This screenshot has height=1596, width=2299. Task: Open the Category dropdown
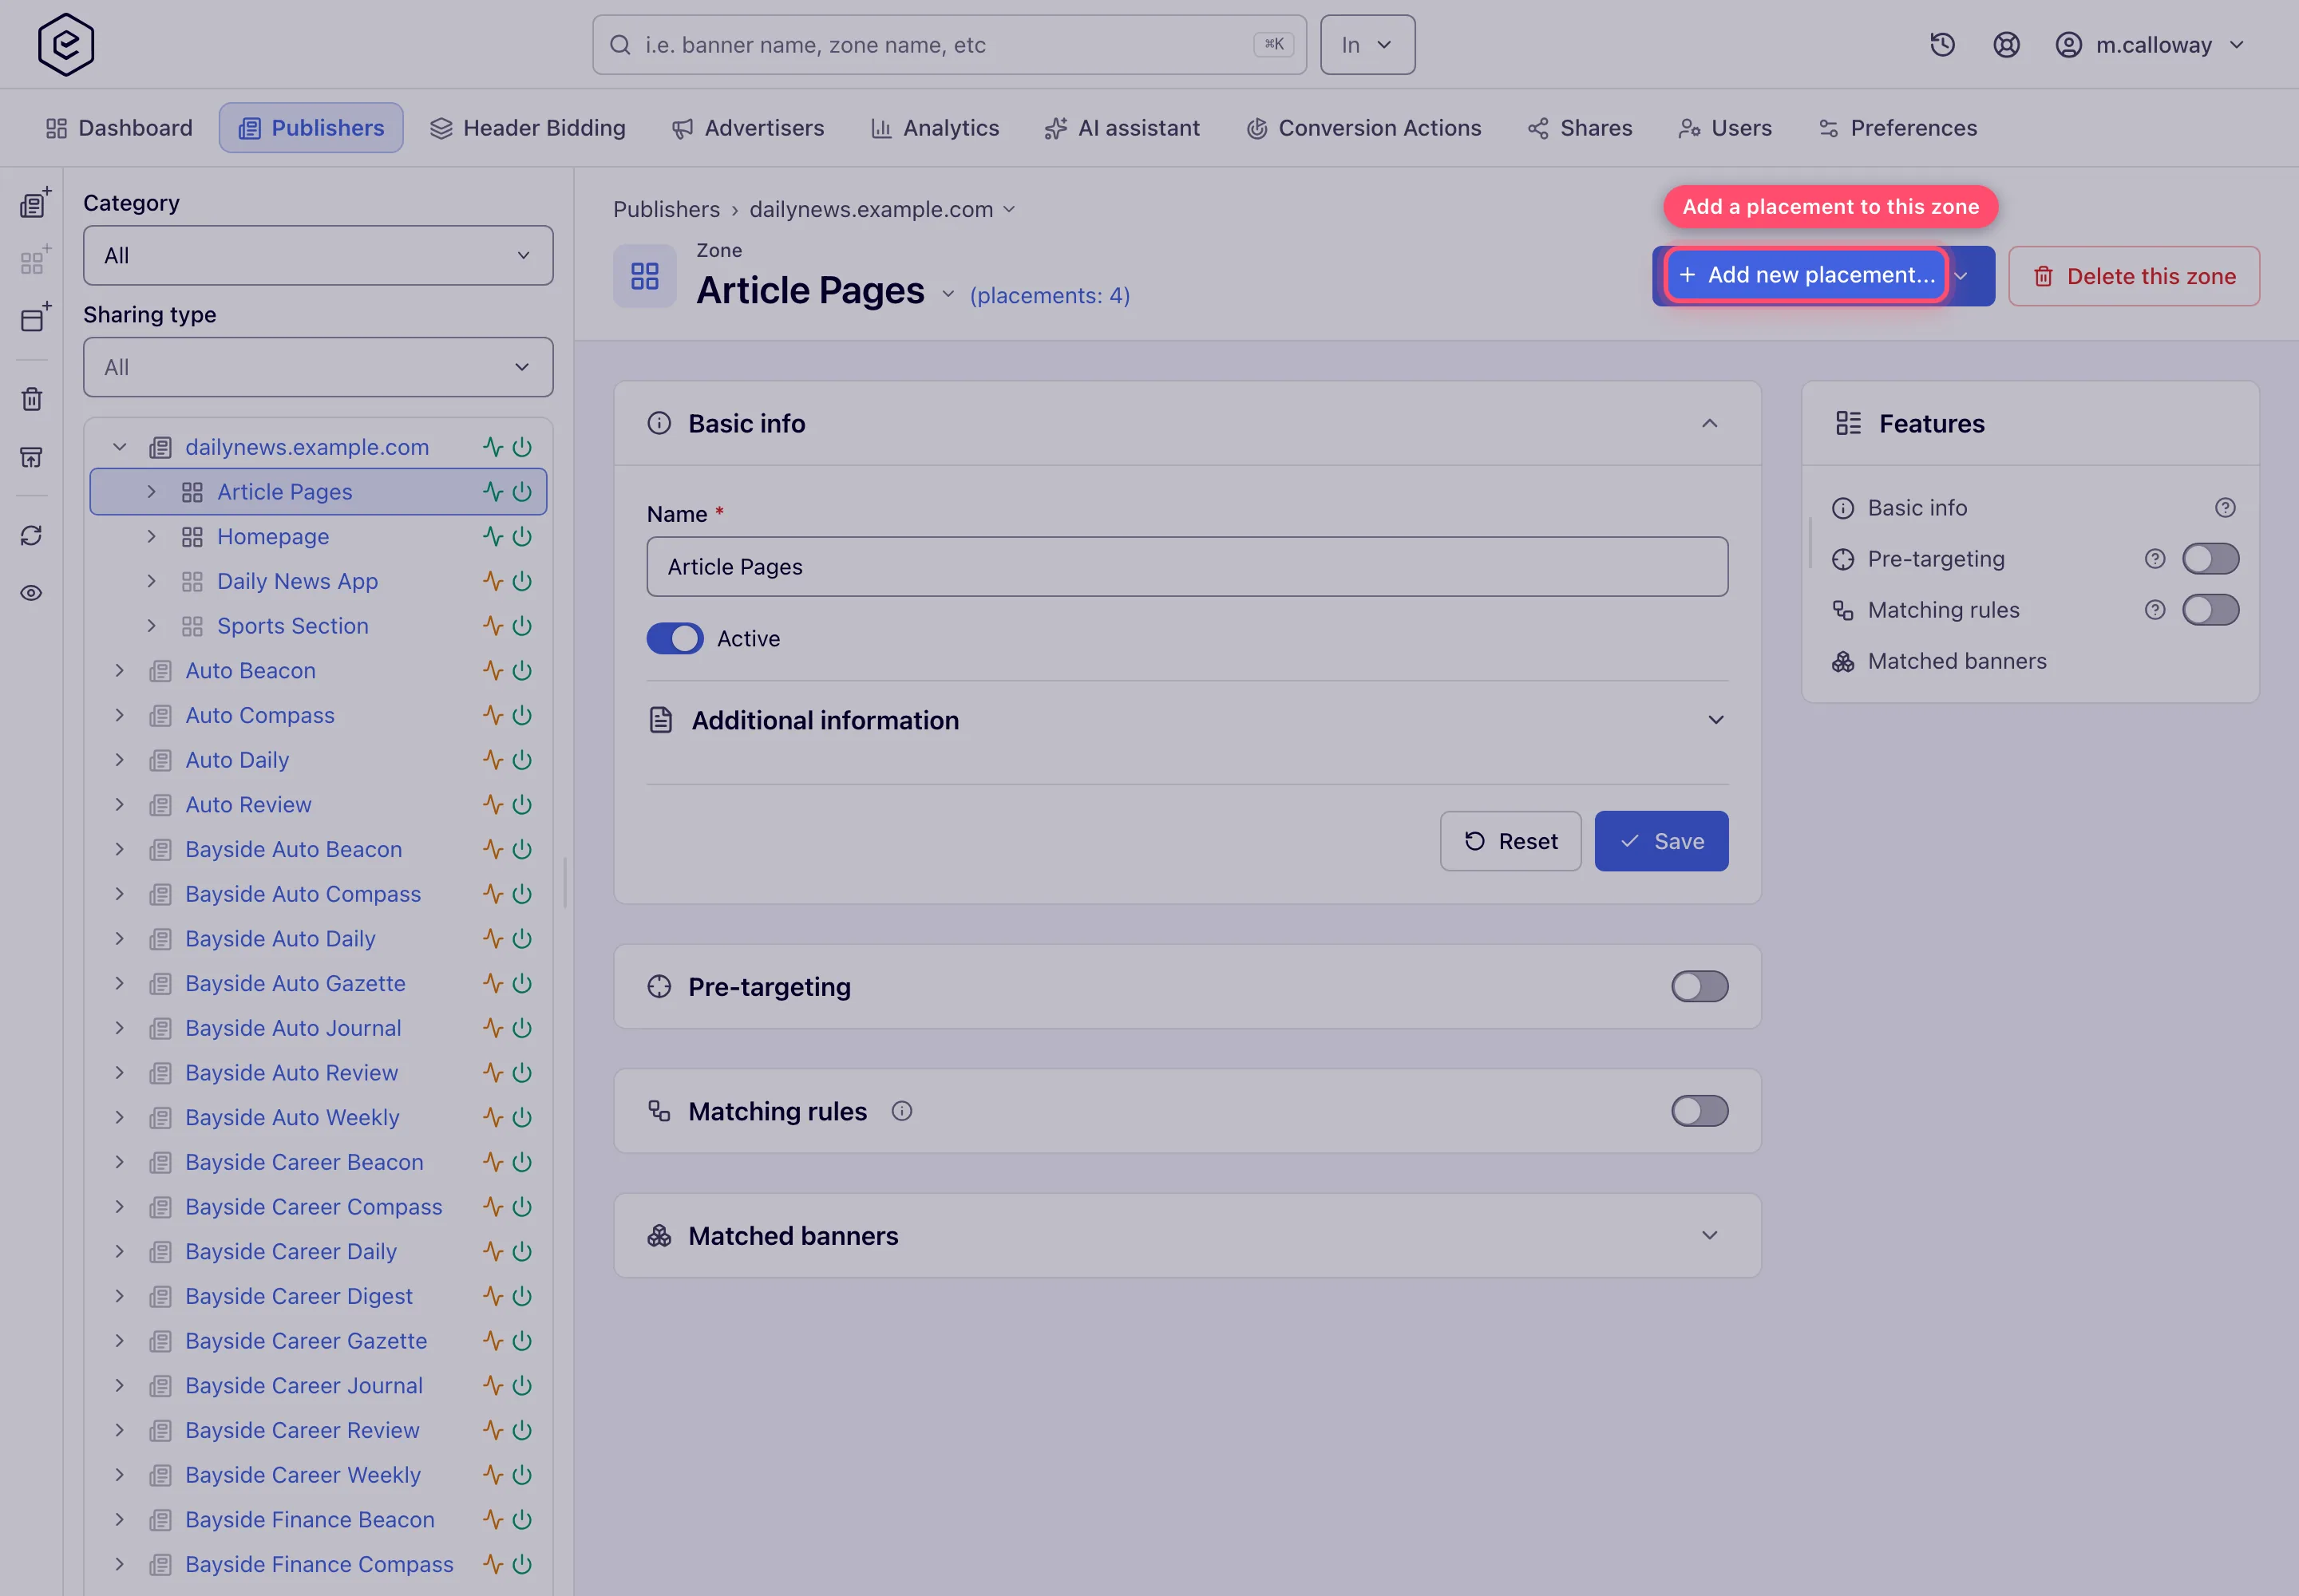tap(319, 256)
